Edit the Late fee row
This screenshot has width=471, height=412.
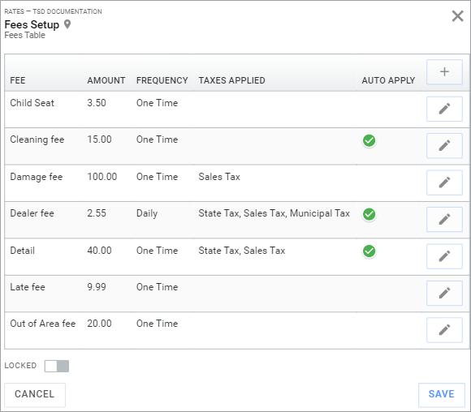444,293
